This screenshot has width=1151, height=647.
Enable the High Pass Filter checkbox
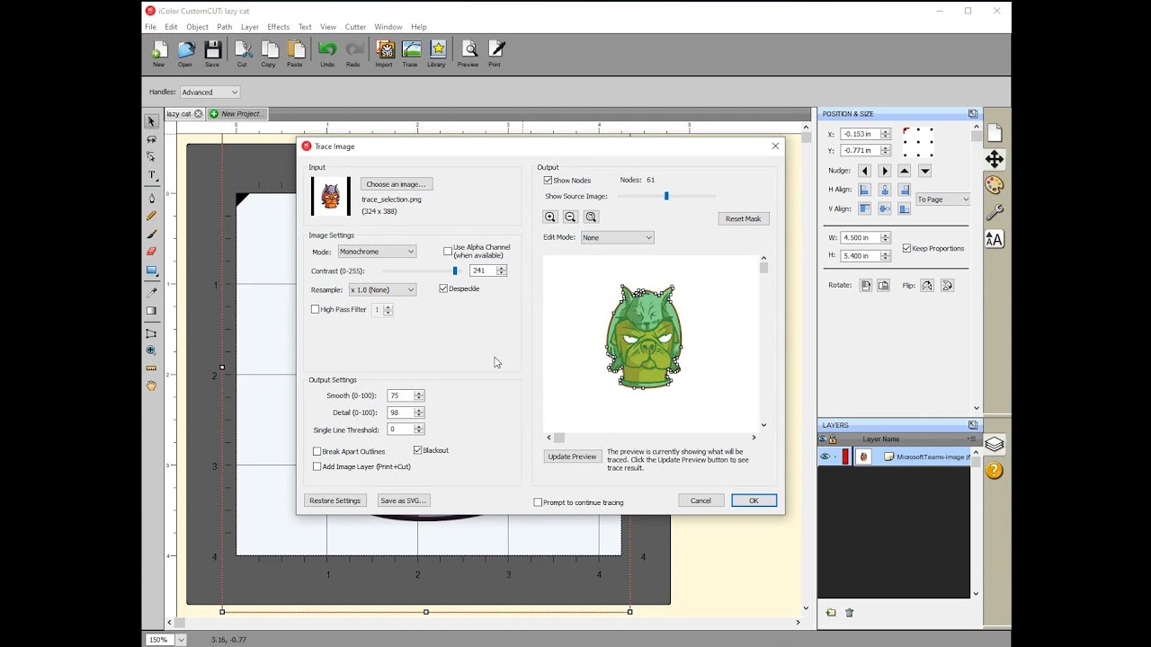[x=316, y=309]
